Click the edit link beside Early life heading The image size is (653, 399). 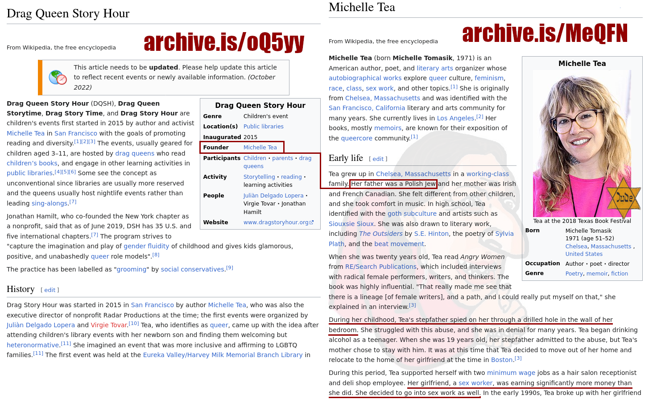(378, 159)
